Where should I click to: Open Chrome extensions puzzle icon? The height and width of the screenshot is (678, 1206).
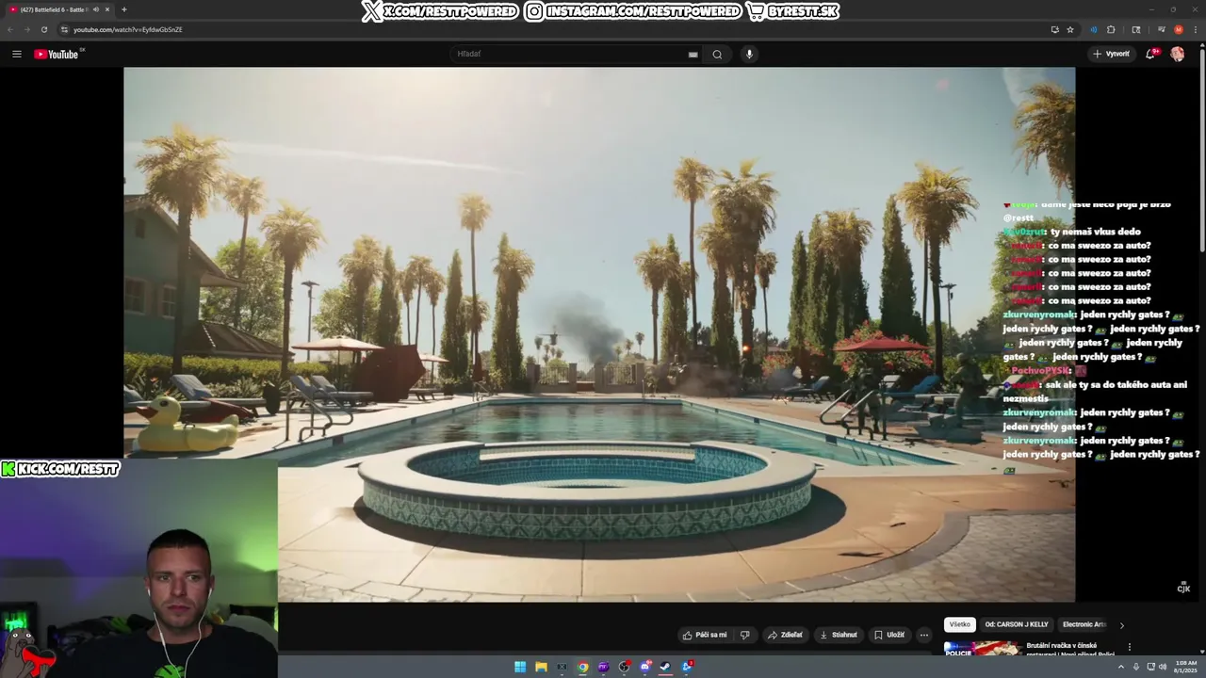click(1111, 29)
